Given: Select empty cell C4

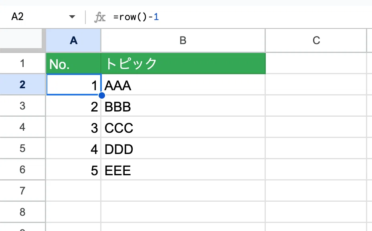Looking at the screenshot, I should pyautogui.click(x=316, y=127).
